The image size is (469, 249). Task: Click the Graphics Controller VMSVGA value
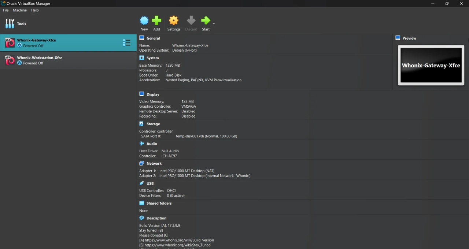pos(188,106)
